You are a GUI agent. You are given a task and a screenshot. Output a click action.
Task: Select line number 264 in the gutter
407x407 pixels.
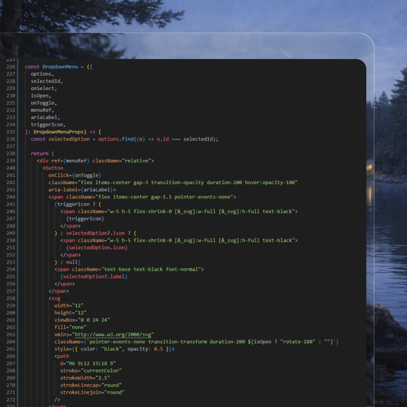click(x=10, y=341)
